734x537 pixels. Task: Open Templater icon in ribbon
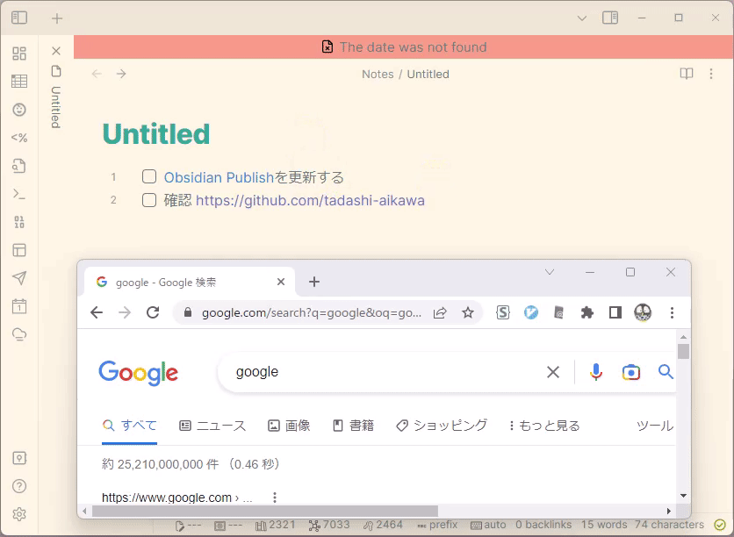[19, 138]
